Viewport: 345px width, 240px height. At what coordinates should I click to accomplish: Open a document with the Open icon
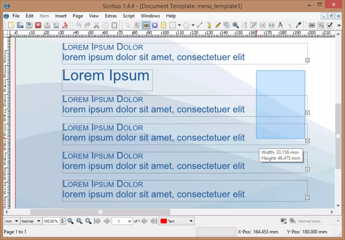[20, 25]
